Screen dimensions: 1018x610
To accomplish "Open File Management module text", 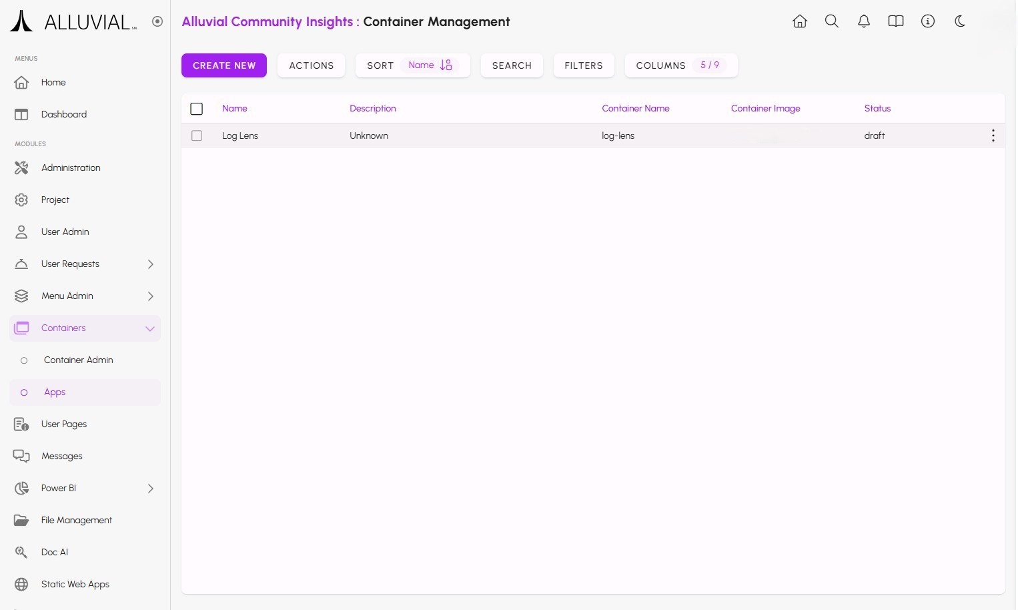I will pos(77,521).
